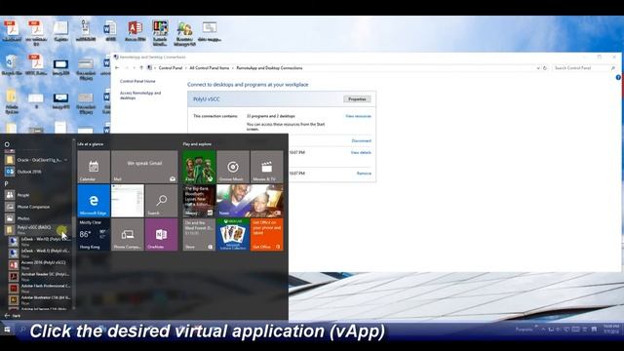Click the Back button in Start menu
Screen dimensions: 624x351
pos(13,316)
